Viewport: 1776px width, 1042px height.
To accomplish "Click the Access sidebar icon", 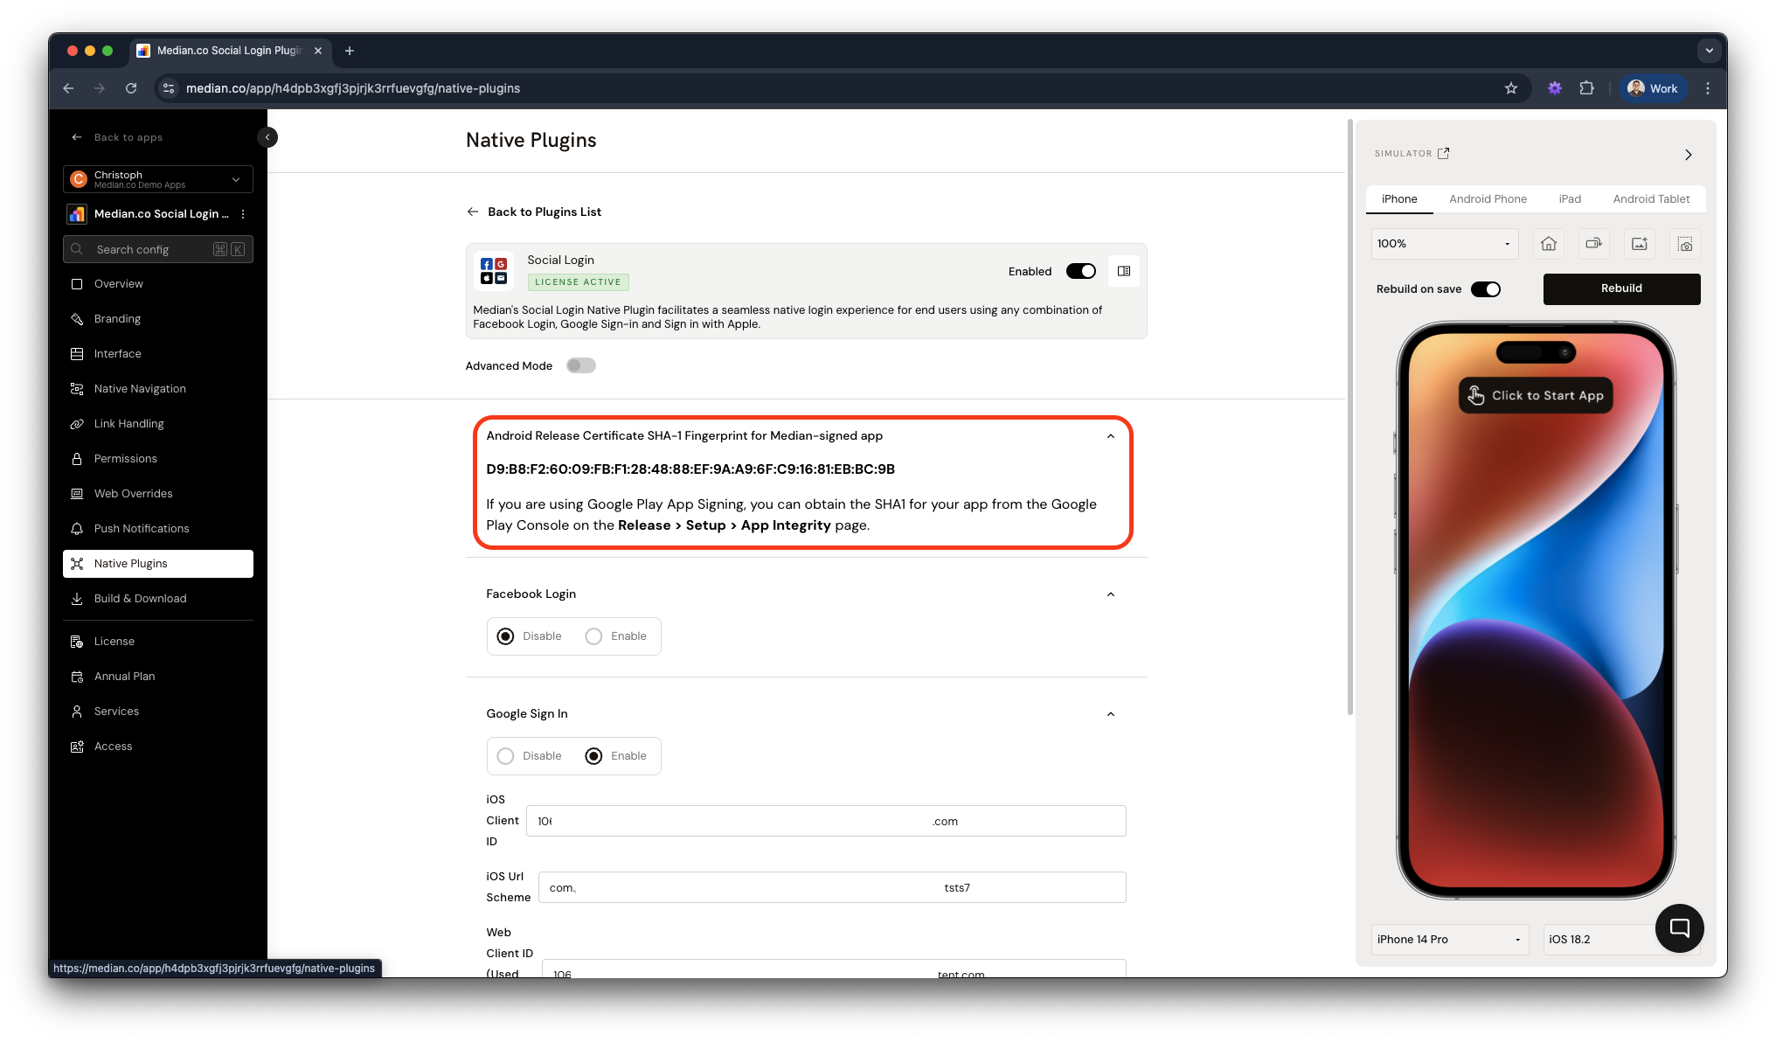I will click(77, 747).
